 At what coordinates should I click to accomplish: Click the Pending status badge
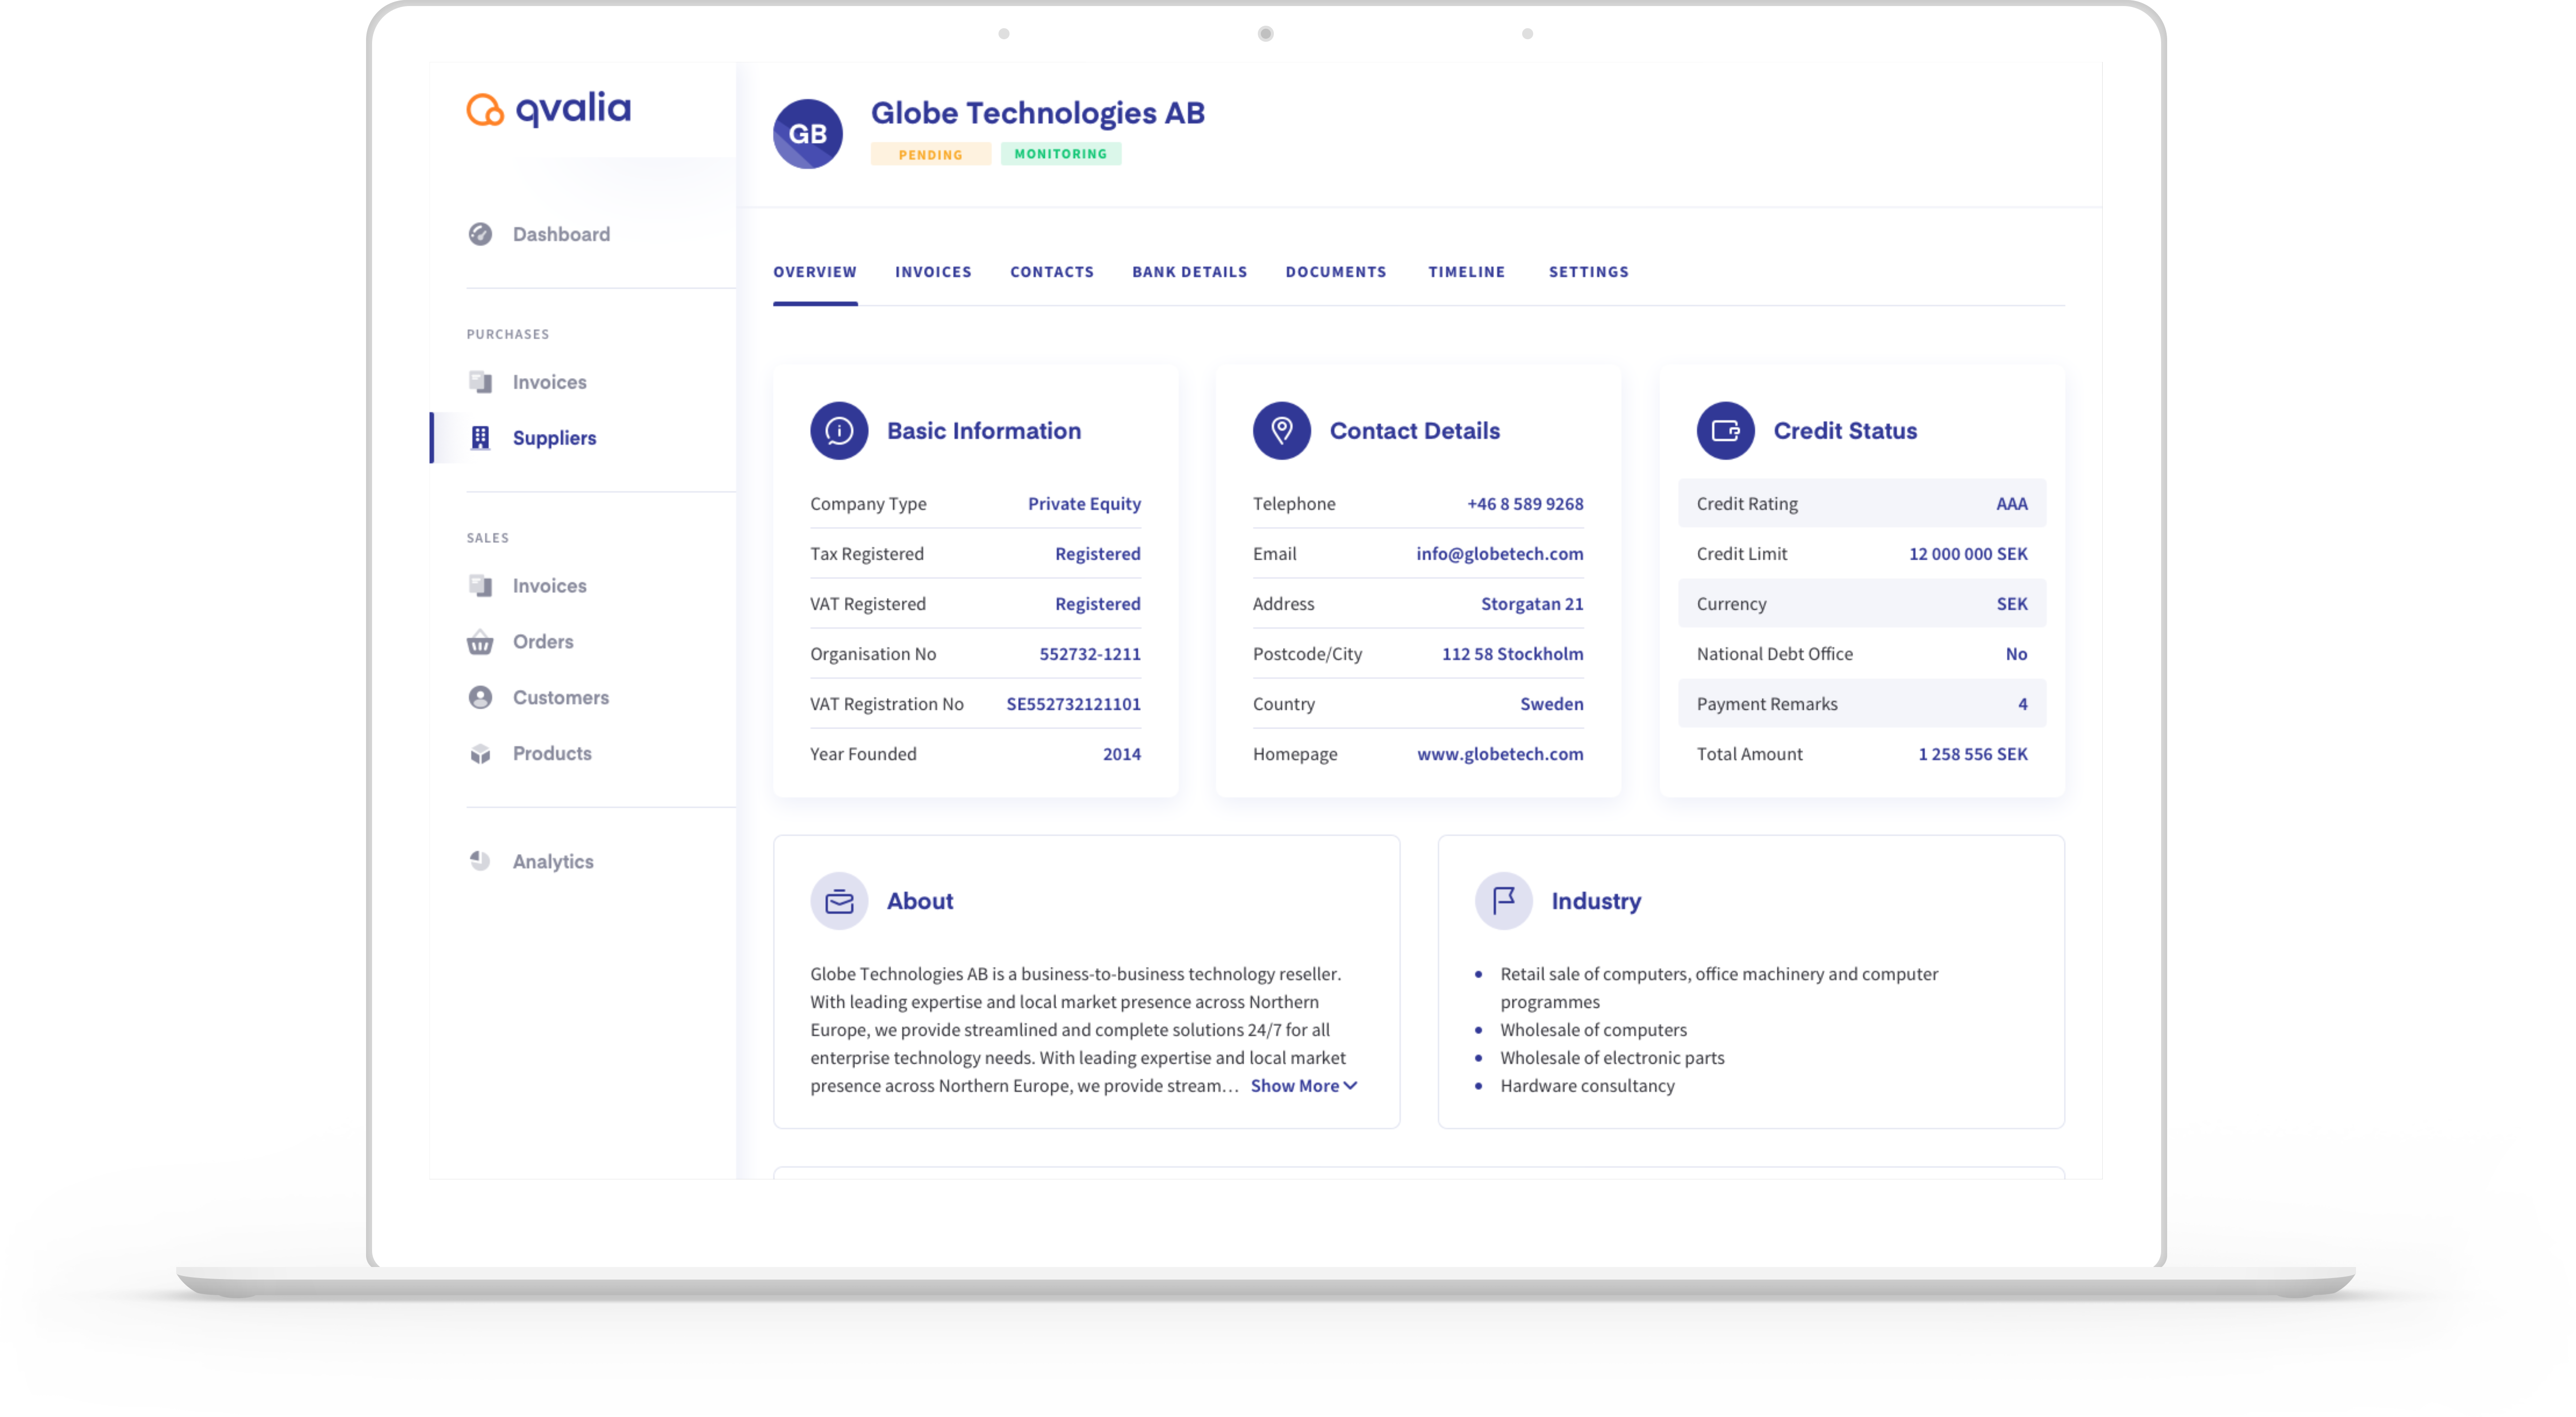tap(930, 154)
